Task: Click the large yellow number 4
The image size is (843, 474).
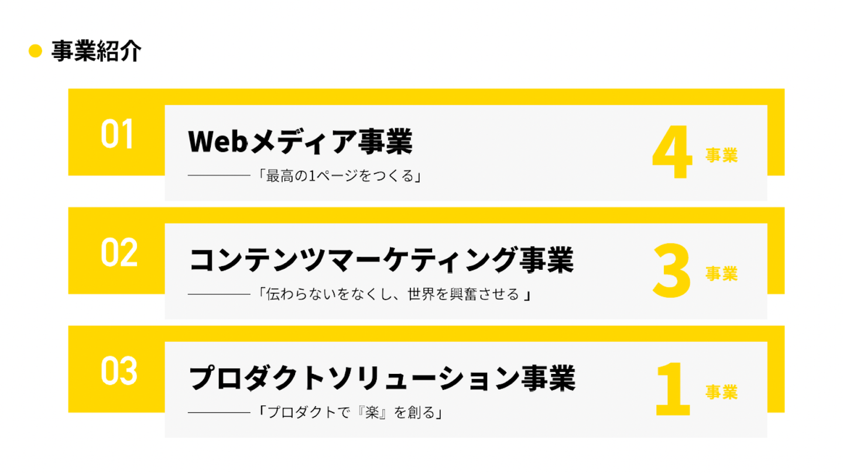Action: (672, 154)
